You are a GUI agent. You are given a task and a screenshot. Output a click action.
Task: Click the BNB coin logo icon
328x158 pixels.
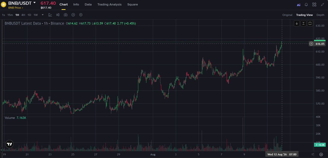click(4, 5)
